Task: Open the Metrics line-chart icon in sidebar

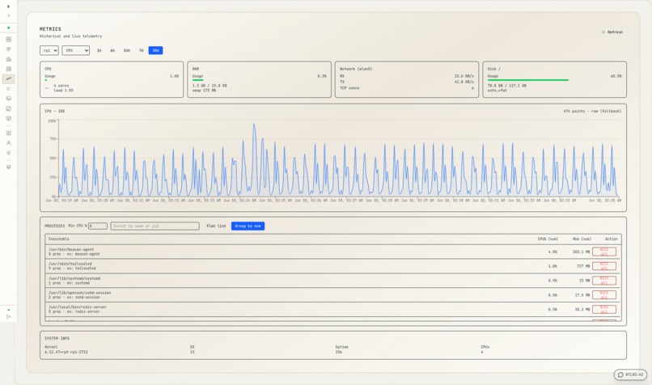Action: point(8,78)
